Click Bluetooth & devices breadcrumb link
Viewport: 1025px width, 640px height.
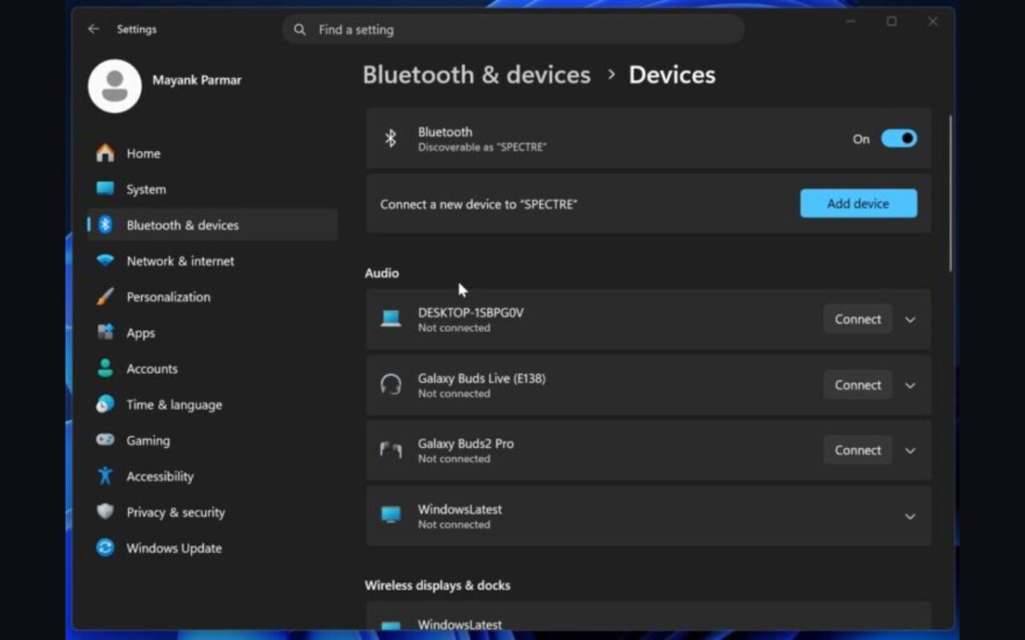tap(477, 75)
